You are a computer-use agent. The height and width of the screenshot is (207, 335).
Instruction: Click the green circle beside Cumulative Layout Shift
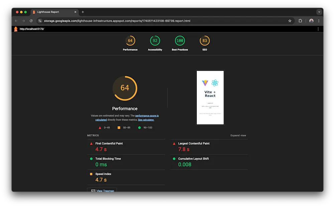[x=174, y=159]
